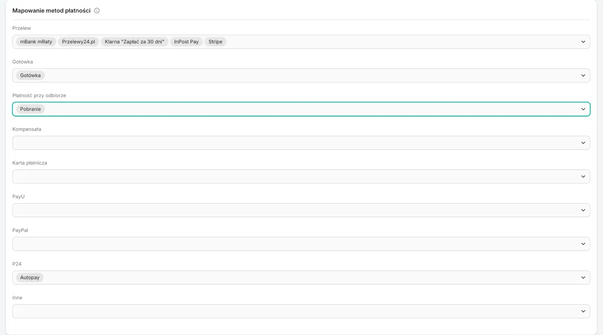The width and height of the screenshot is (603, 335).
Task: Open the Gotówka dropdown chevron
Action: tap(583, 76)
